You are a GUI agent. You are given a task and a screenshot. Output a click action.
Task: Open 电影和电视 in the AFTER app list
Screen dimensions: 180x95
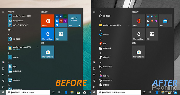(105, 48)
